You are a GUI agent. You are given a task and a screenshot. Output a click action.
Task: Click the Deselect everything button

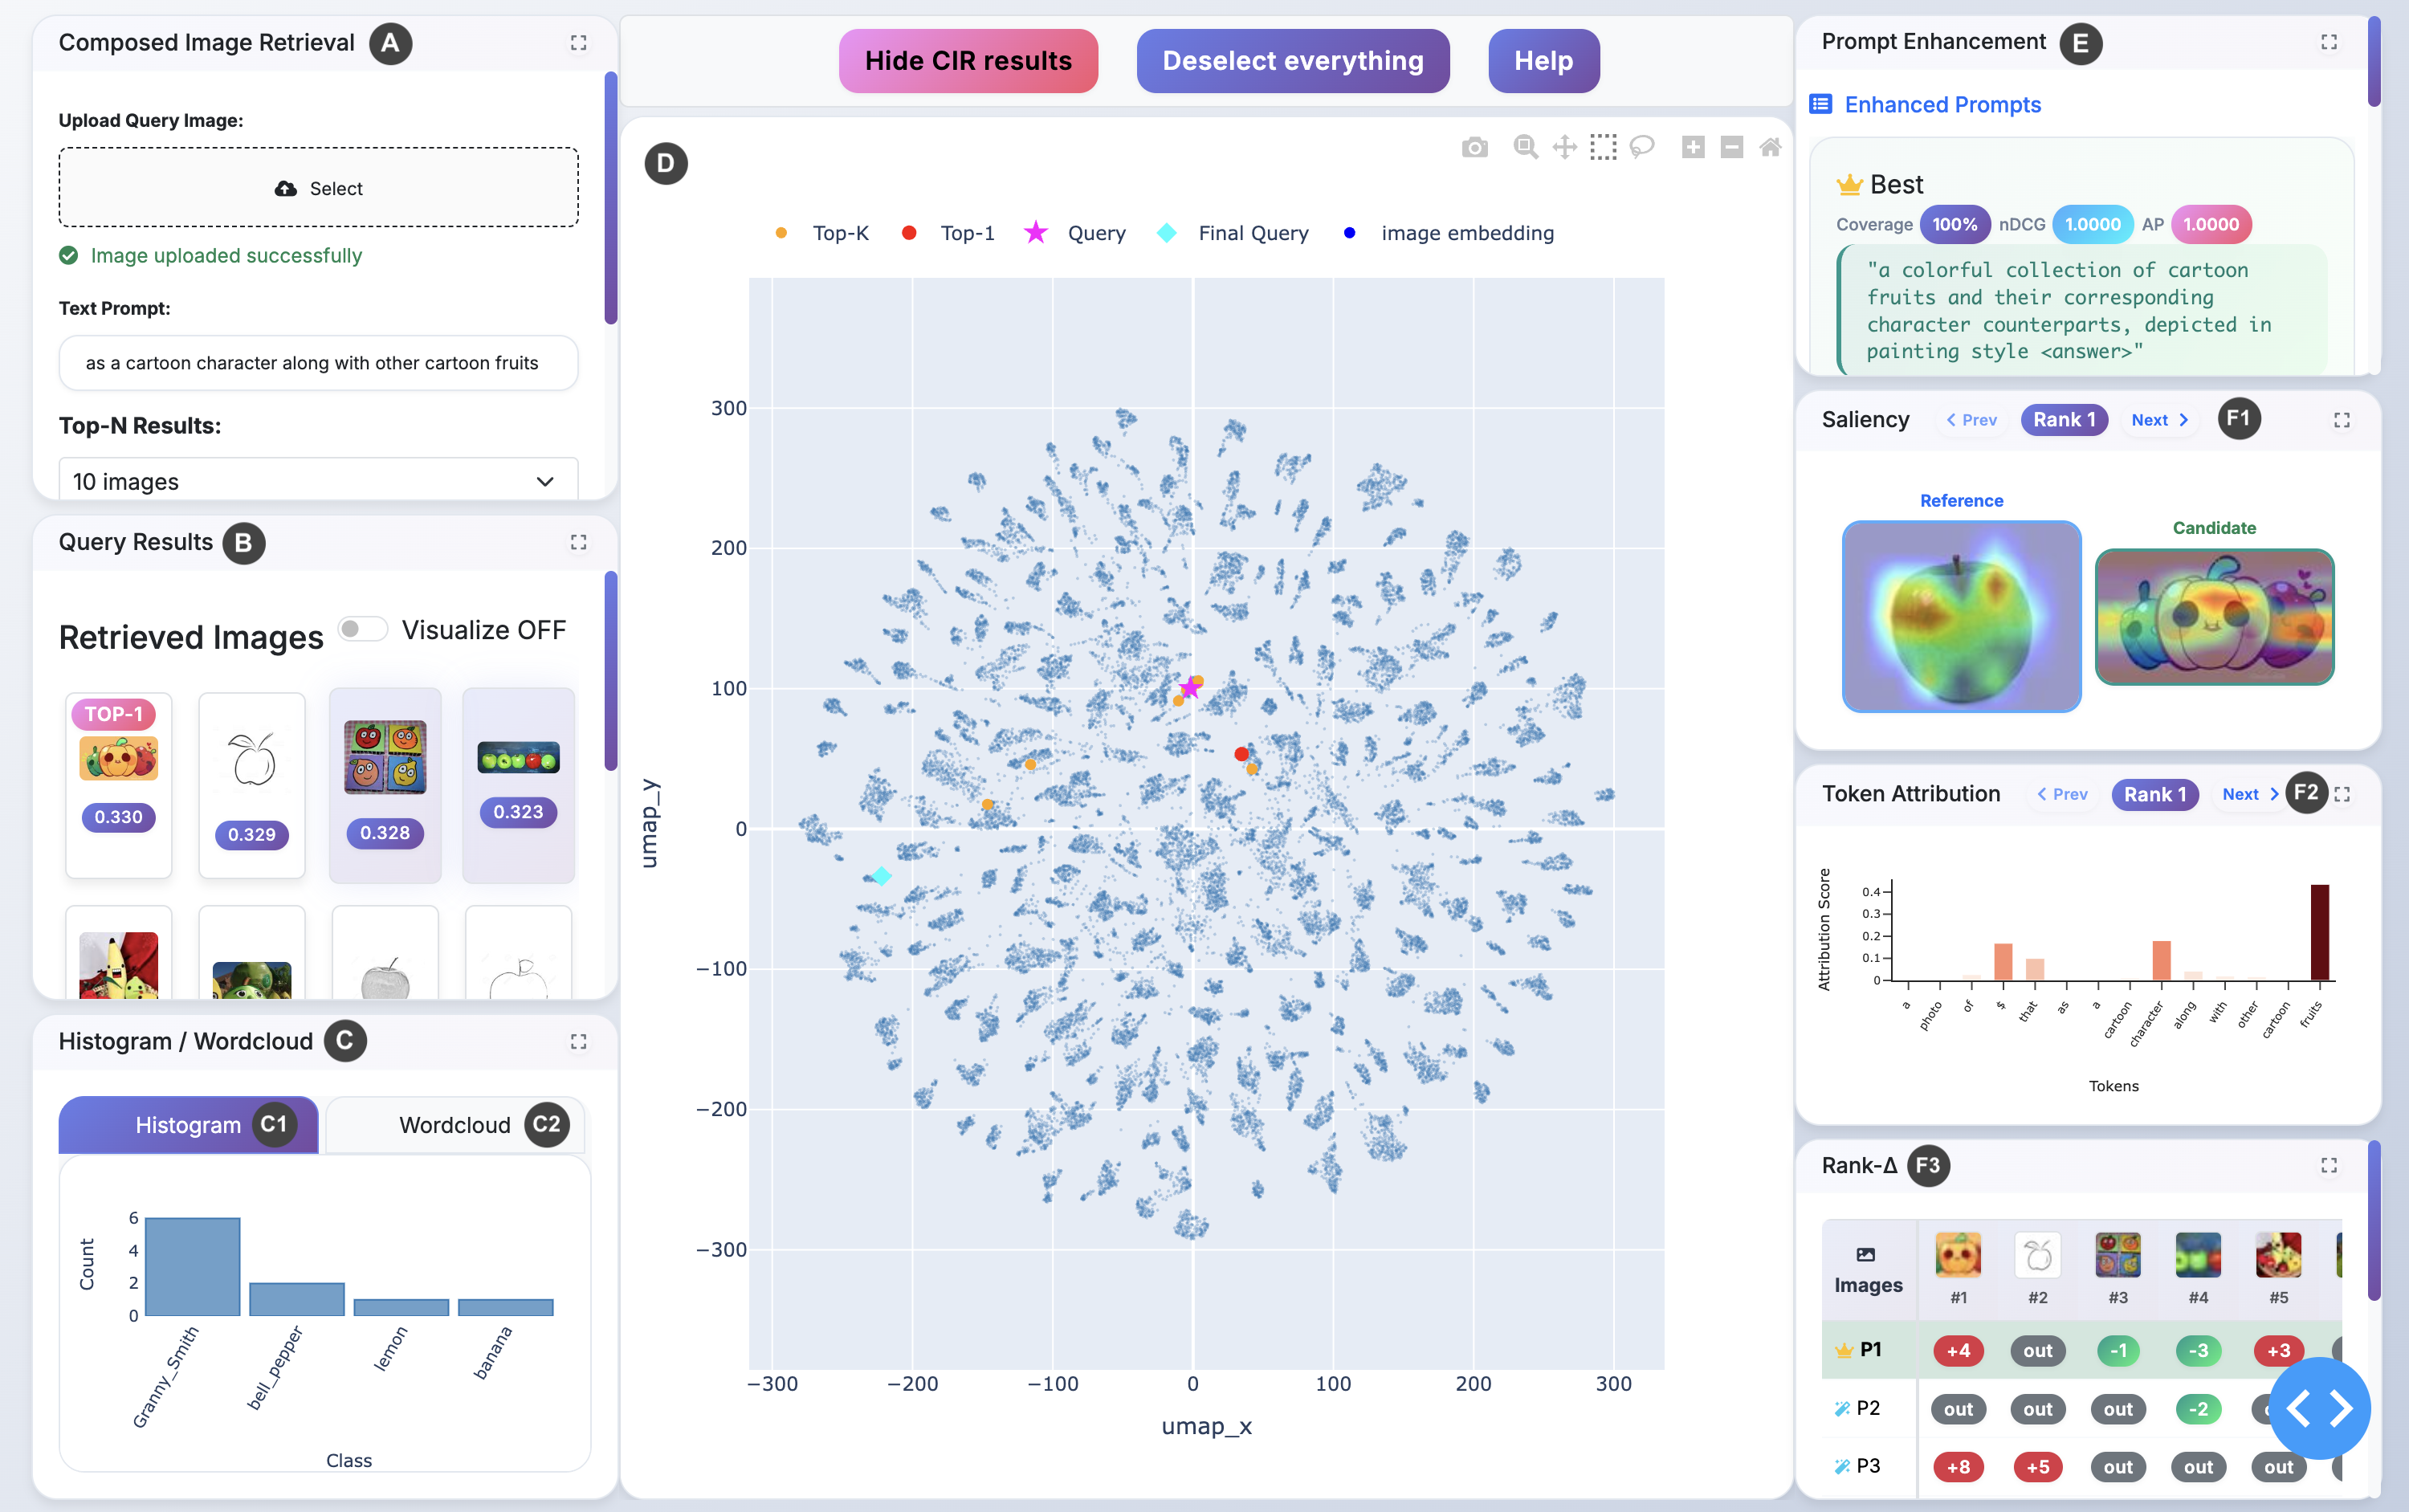pos(1292,61)
